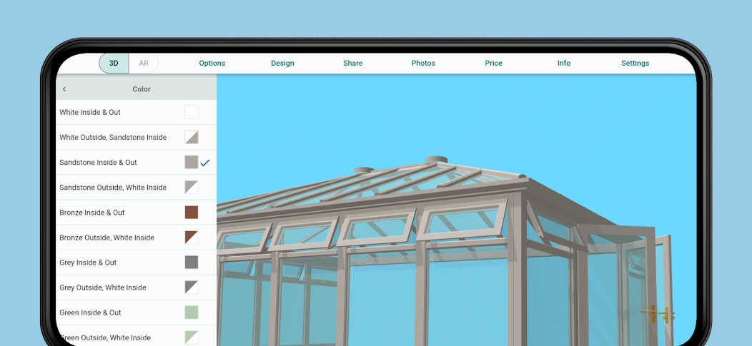The image size is (752, 346).
Task: Choose Bronze Outside, White Inside swatch
Action: (191, 238)
